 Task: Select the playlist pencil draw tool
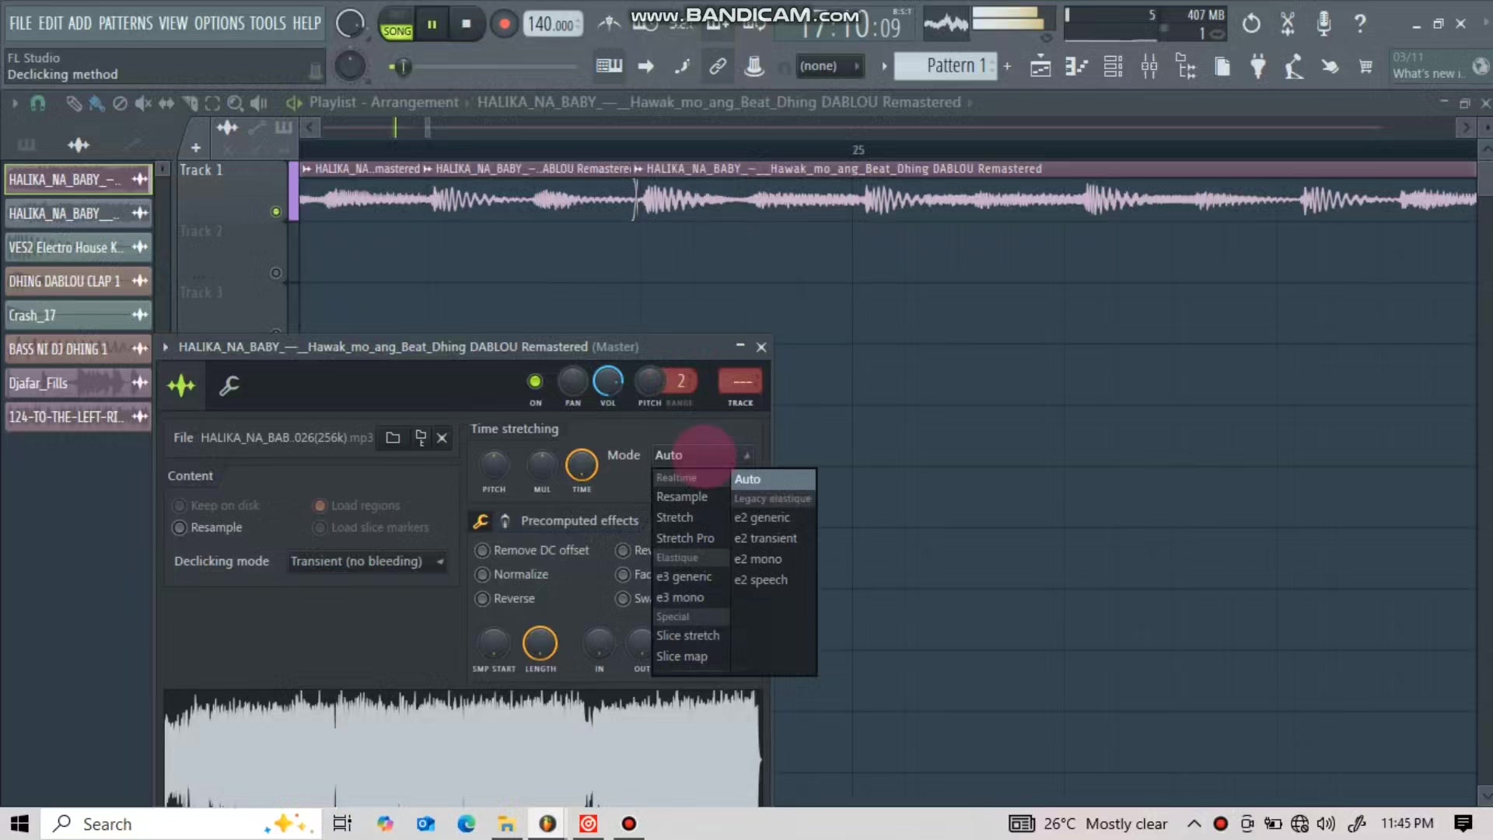(x=73, y=103)
